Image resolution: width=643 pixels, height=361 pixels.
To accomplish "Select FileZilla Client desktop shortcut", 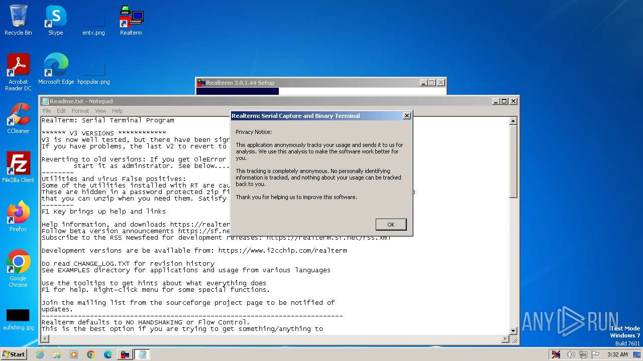I will [18, 167].
